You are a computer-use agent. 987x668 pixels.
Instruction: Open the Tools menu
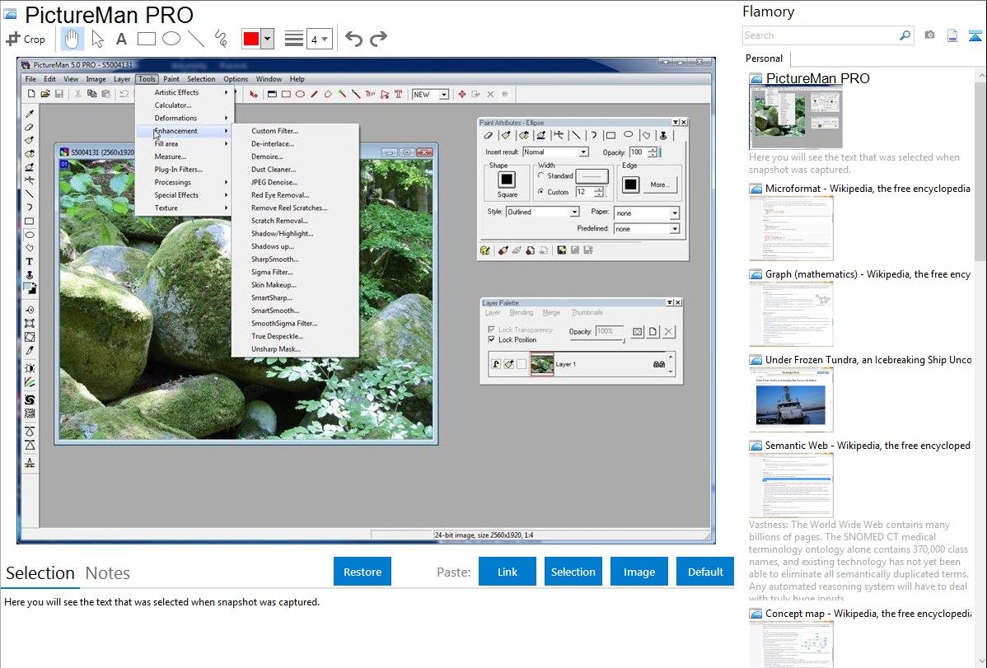point(147,79)
